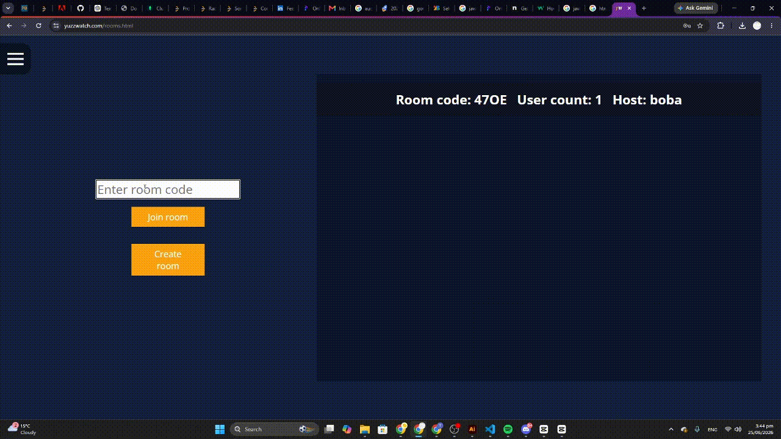Open the Chrome extensions puzzle icon
Image resolution: width=781 pixels, height=439 pixels.
(721, 26)
